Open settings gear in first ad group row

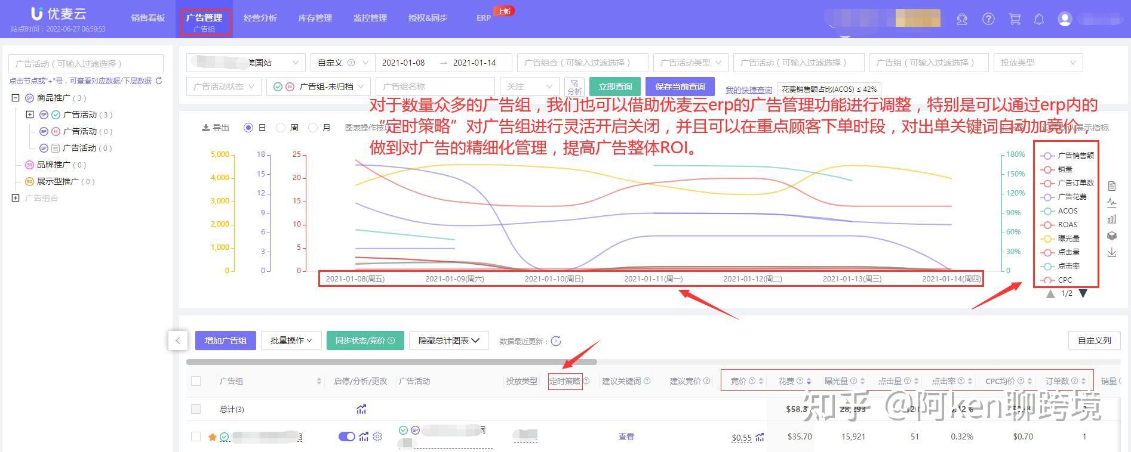[377, 436]
